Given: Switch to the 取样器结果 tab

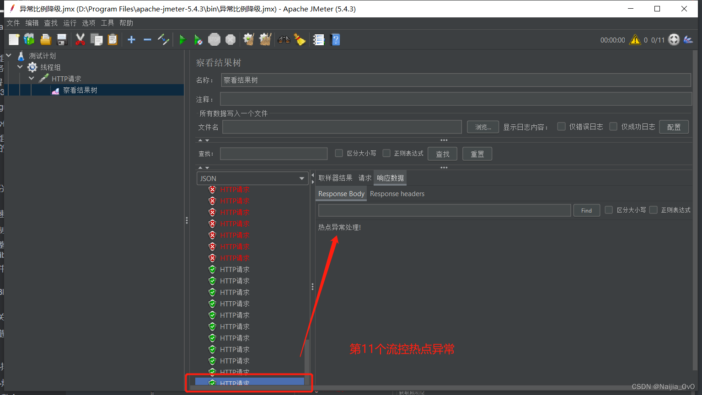Looking at the screenshot, I should pyautogui.click(x=335, y=178).
